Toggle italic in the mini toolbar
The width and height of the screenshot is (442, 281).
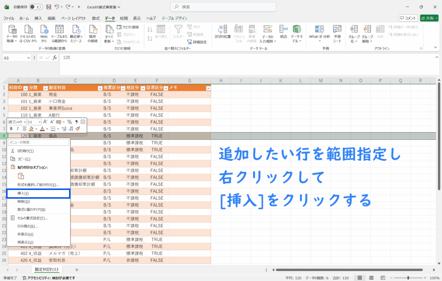pyautogui.click(x=18, y=129)
